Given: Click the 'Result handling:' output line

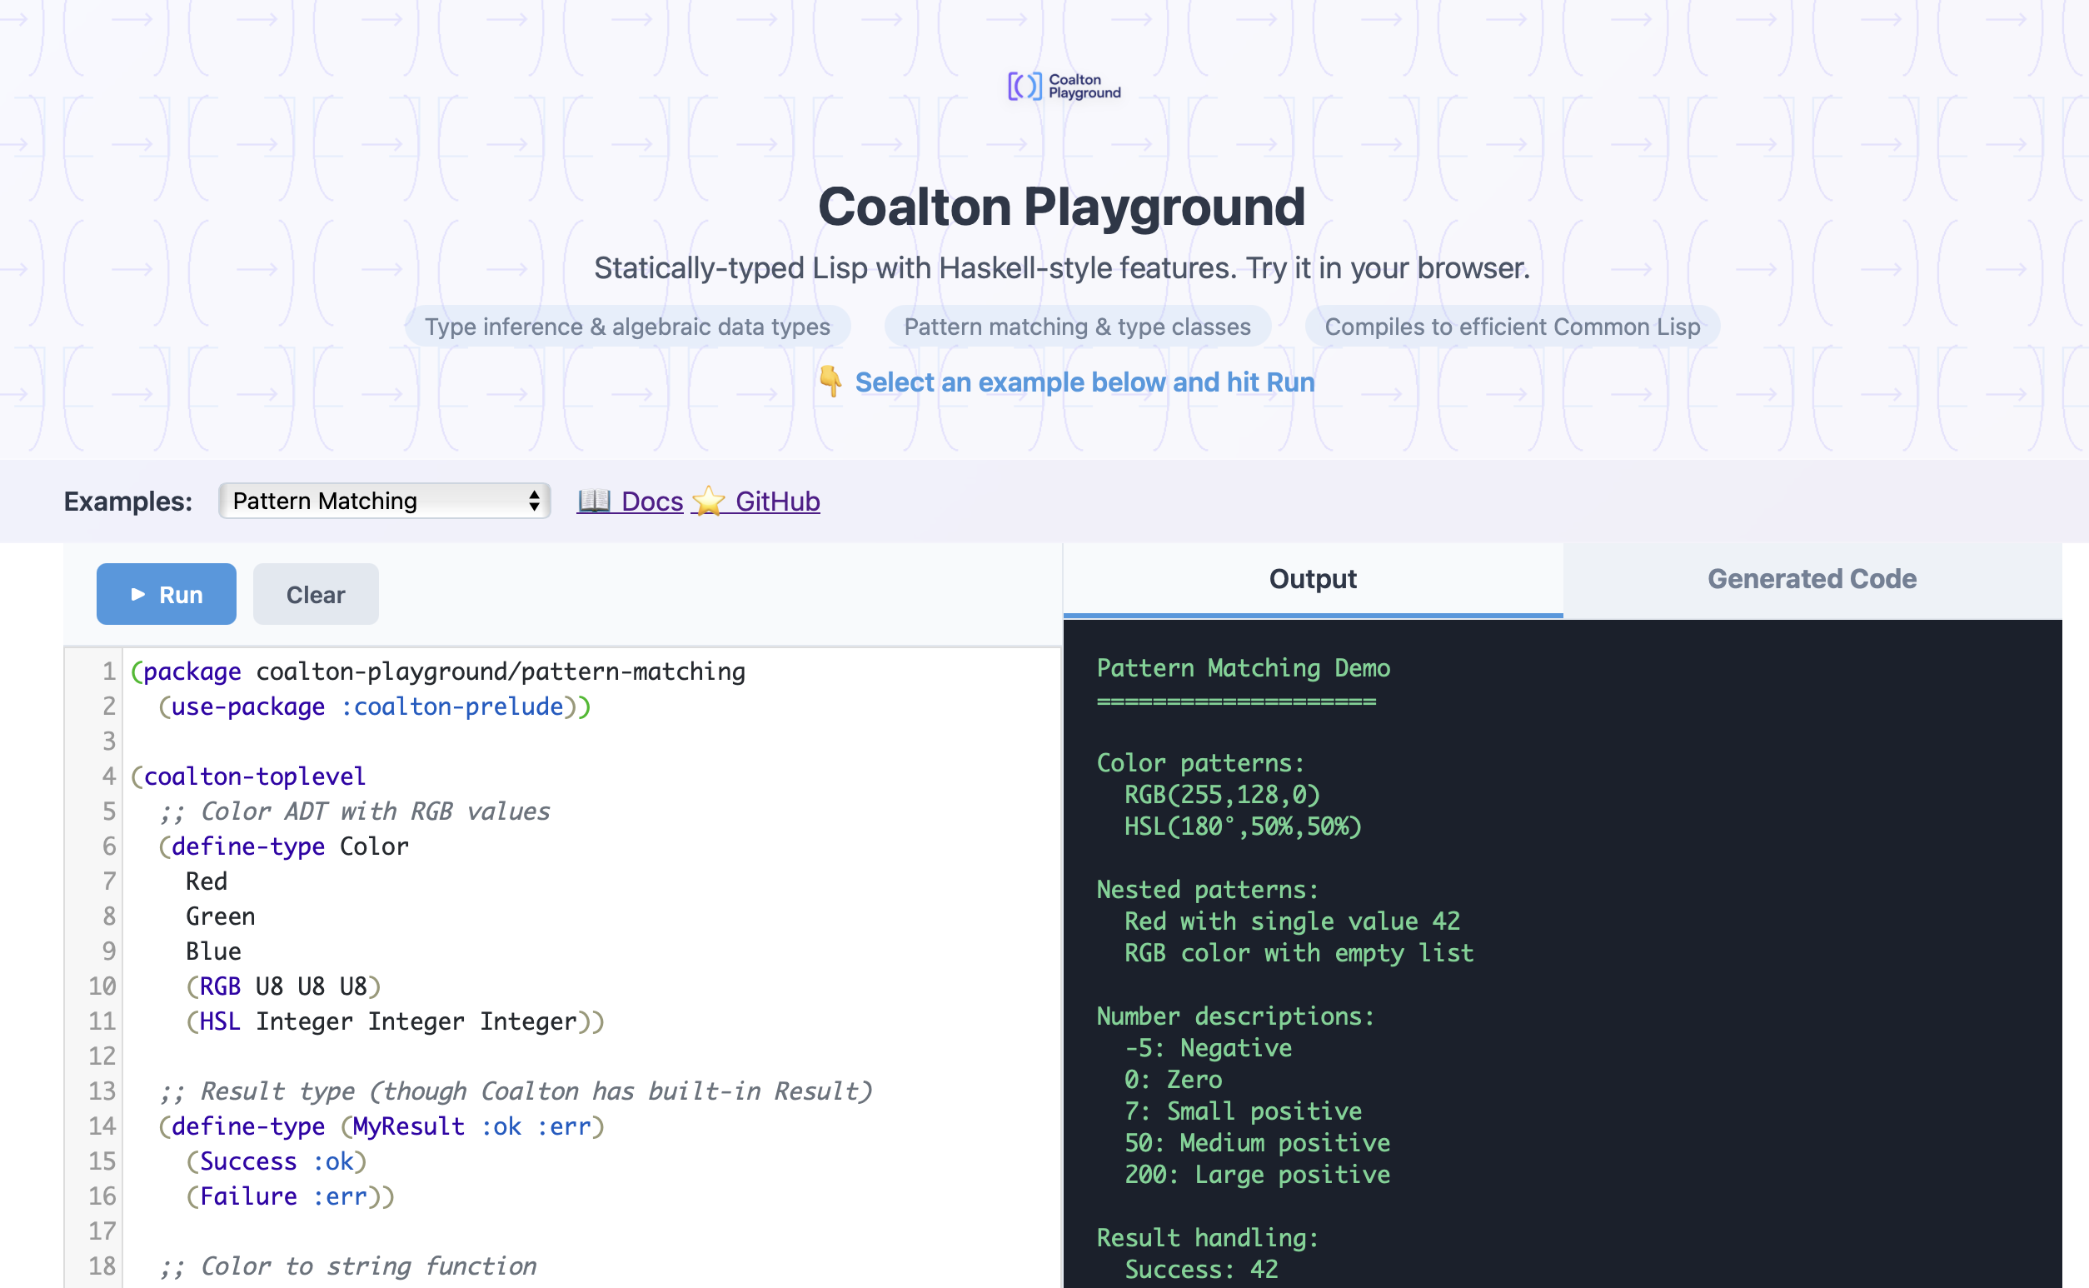Looking at the screenshot, I should click(x=1207, y=1237).
